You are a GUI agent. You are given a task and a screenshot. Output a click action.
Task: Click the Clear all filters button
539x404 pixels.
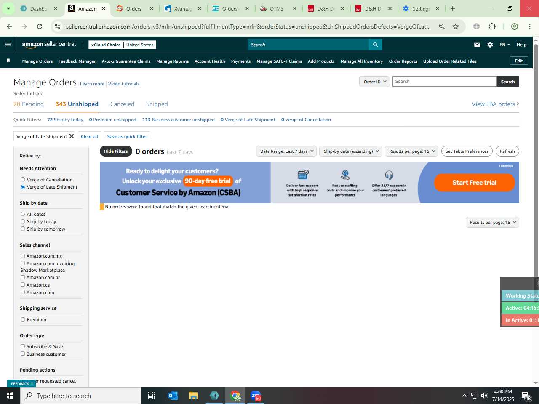(90, 136)
